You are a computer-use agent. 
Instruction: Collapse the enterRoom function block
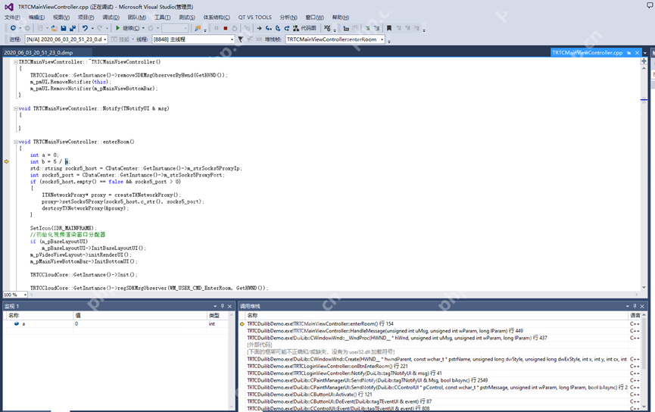click(16, 142)
